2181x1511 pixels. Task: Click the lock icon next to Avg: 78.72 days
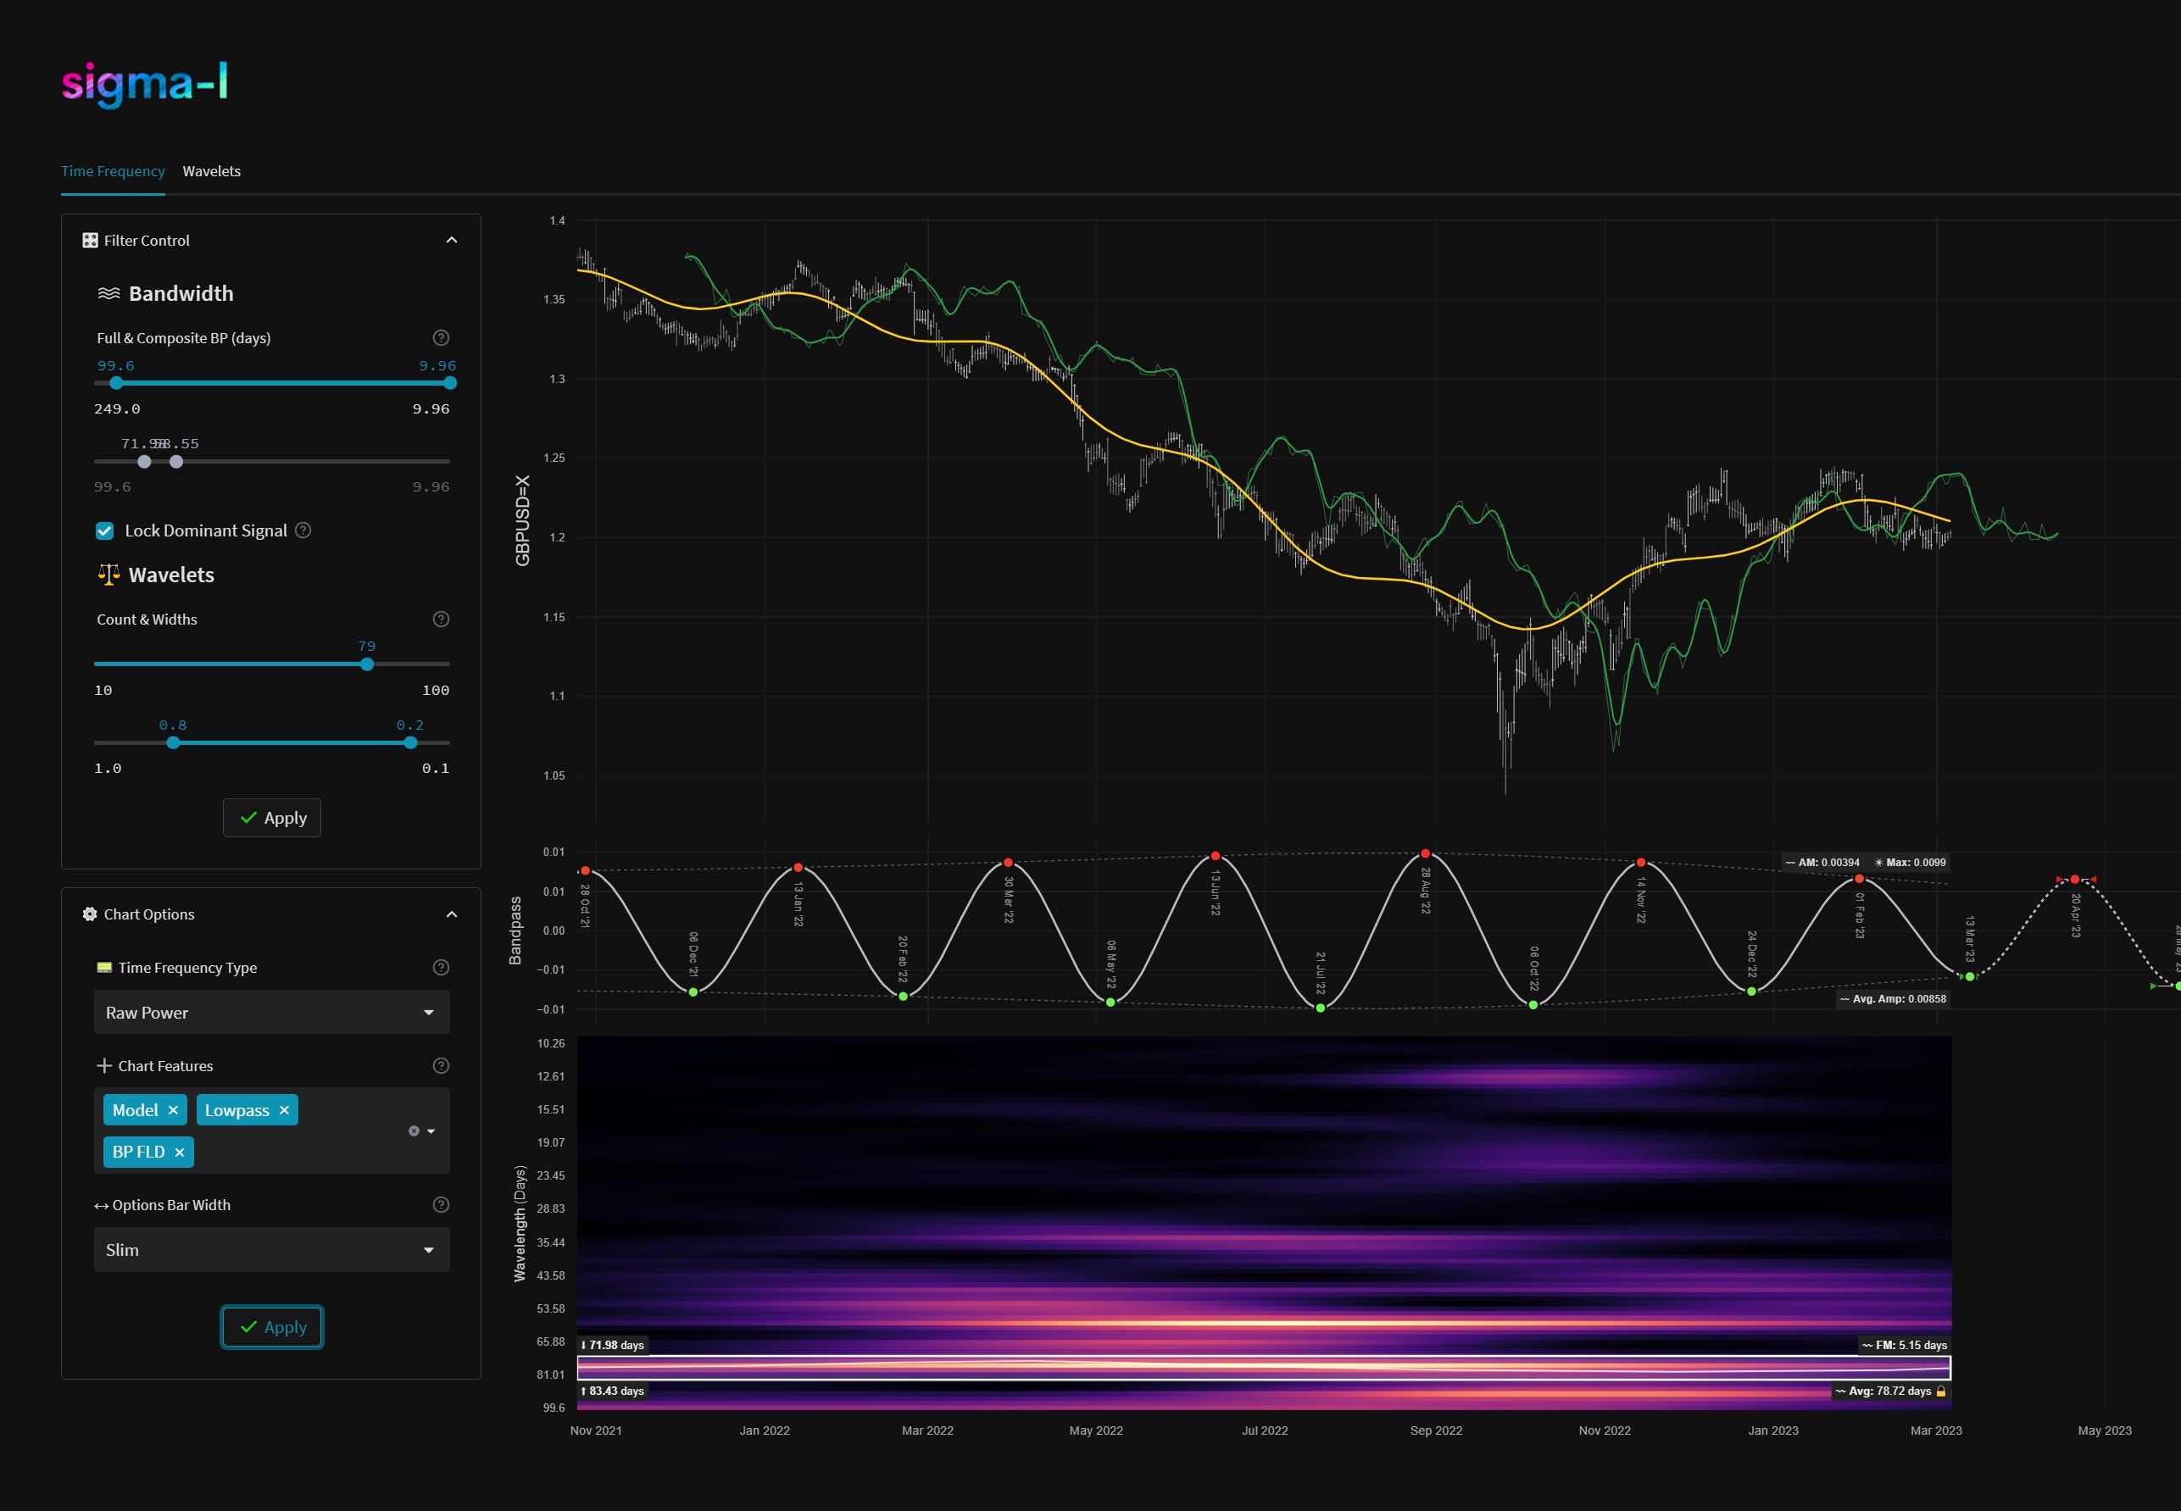click(1940, 1391)
